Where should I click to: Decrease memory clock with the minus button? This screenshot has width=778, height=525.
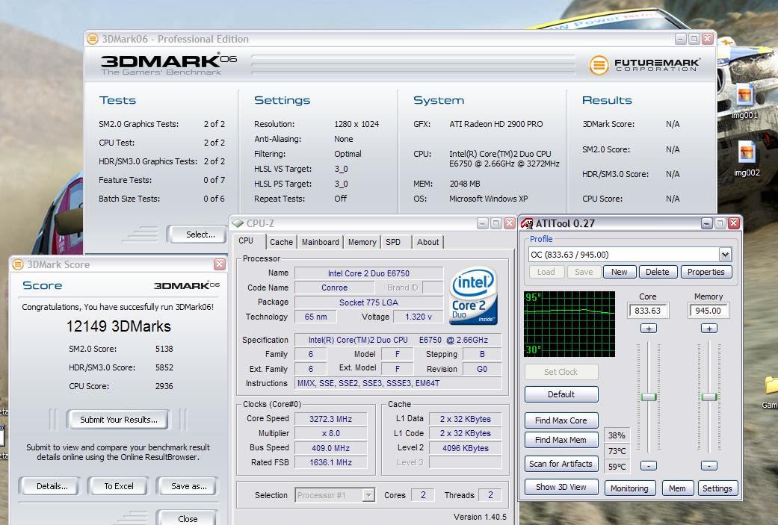click(x=709, y=465)
